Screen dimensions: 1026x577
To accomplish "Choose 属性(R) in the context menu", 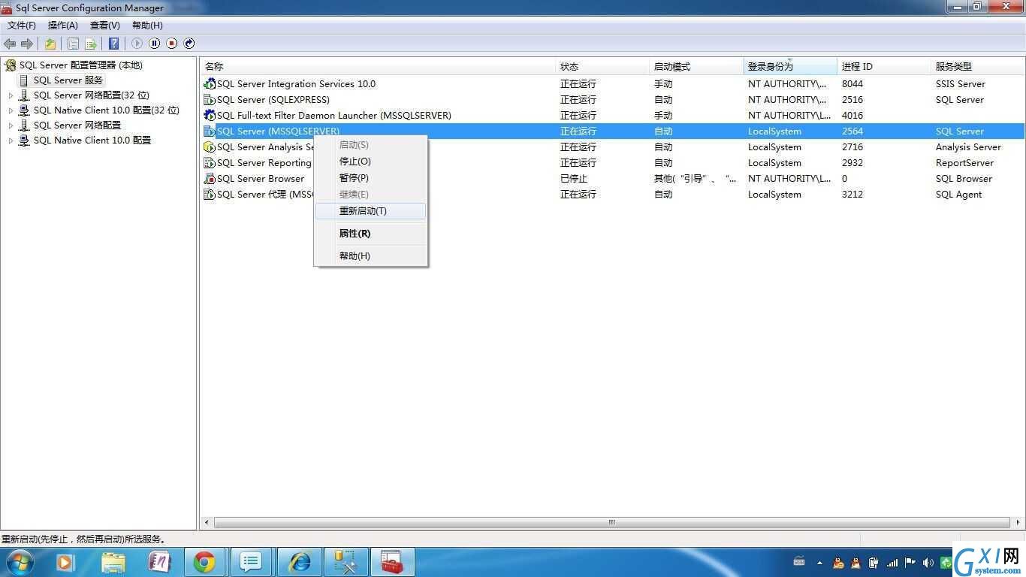I will (x=371, y=234).
